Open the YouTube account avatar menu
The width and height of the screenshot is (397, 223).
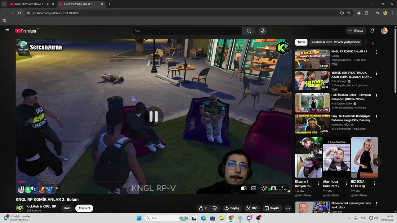pyautogui.click(x=384, y=31)
